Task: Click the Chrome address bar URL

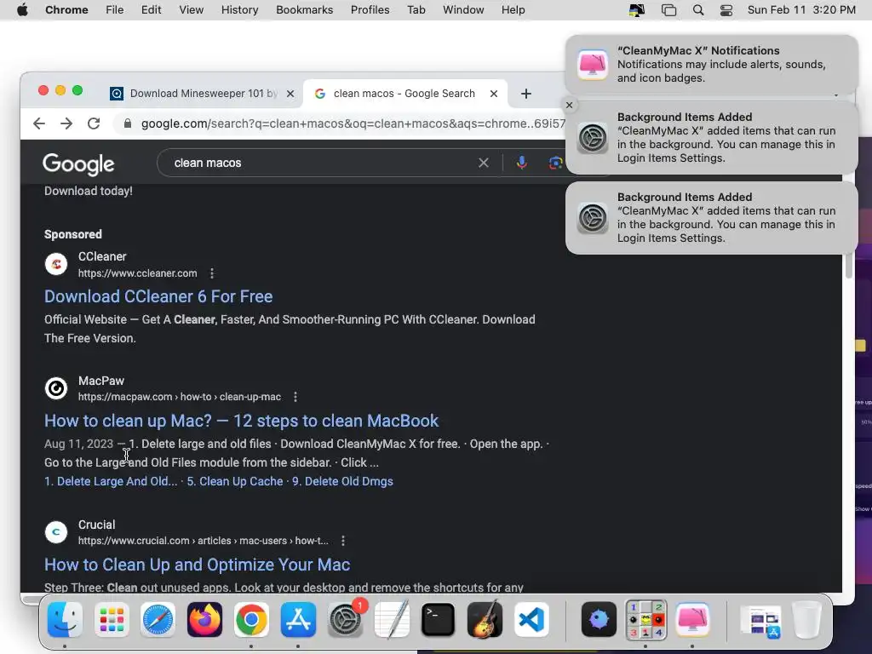Action: (353, 123)
